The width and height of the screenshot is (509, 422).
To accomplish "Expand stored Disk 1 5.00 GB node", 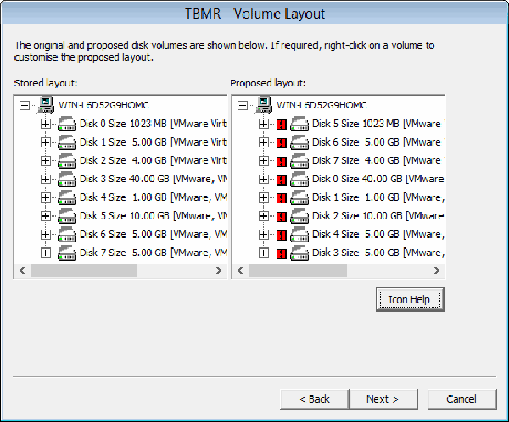I will (46, 142).
